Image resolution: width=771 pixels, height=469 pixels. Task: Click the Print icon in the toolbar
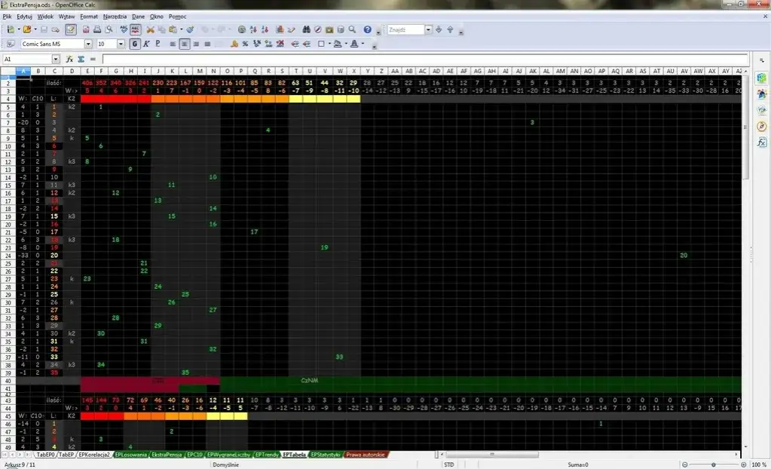(x=97, y=29)
